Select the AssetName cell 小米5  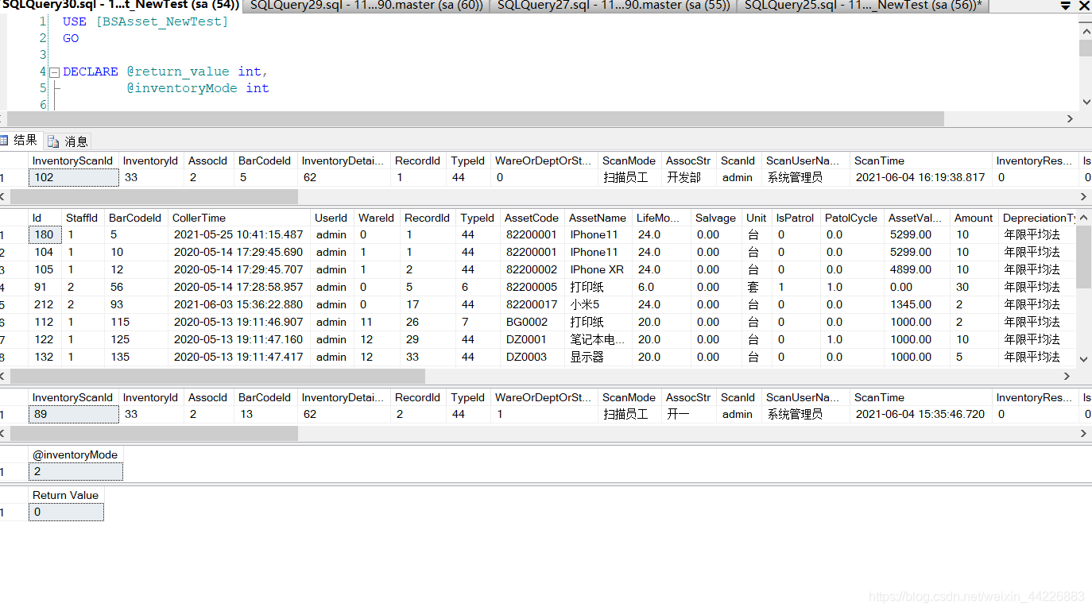point(598,304)
